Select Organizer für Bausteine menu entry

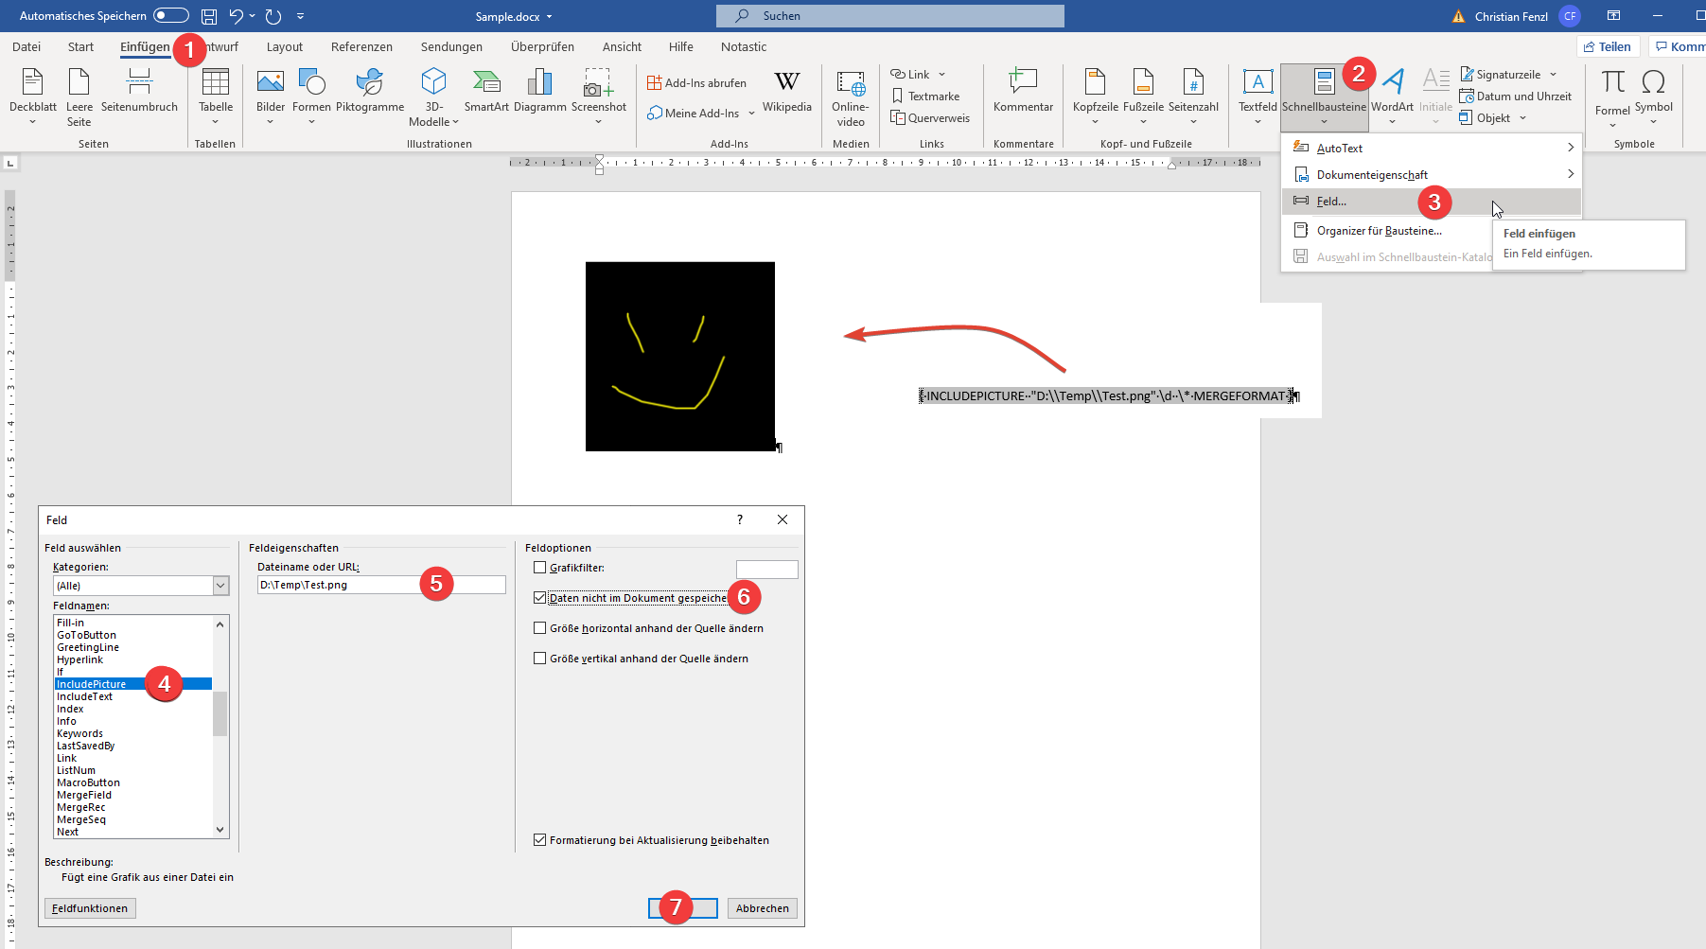pyautogui.click(x=1379, y=231)
